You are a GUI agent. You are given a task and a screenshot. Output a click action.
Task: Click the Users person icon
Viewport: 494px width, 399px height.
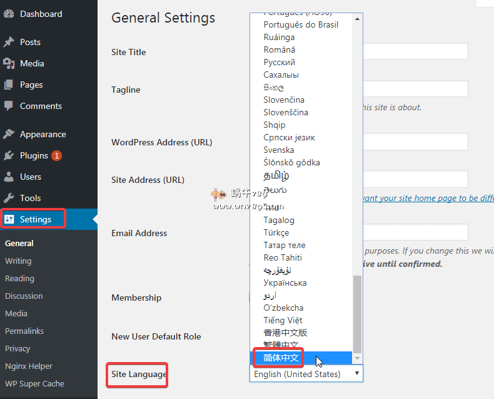9,177
